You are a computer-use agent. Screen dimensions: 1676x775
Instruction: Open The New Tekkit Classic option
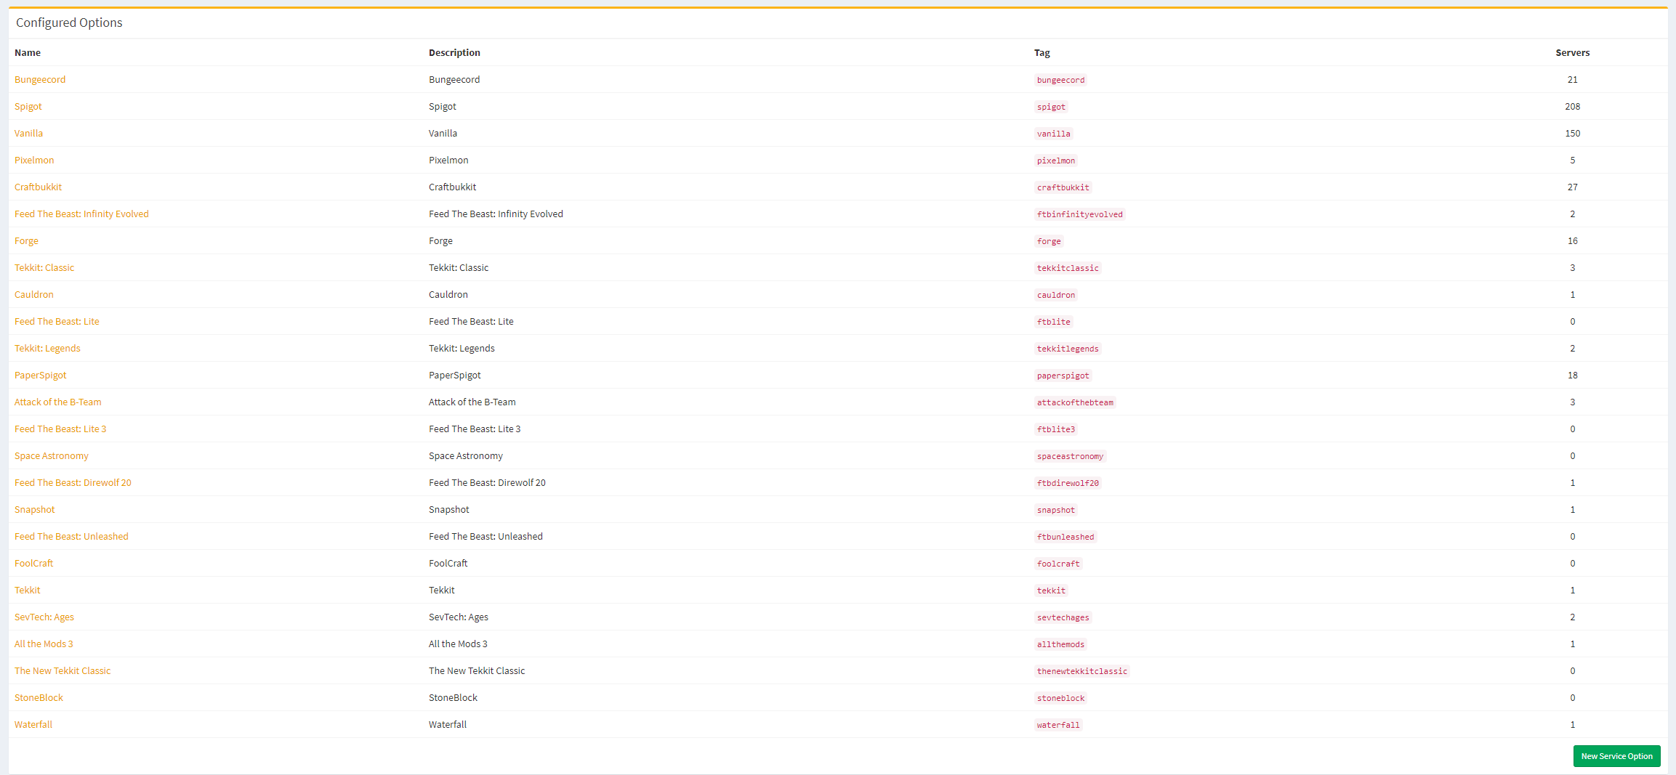pyautogui.click(x=63, y=671)
